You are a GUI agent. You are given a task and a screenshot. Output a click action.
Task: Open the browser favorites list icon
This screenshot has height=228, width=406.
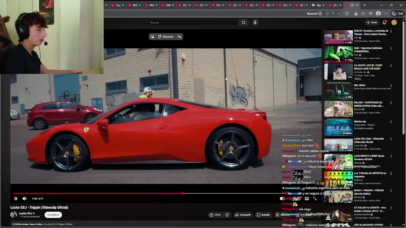click(x=363, y=14)
